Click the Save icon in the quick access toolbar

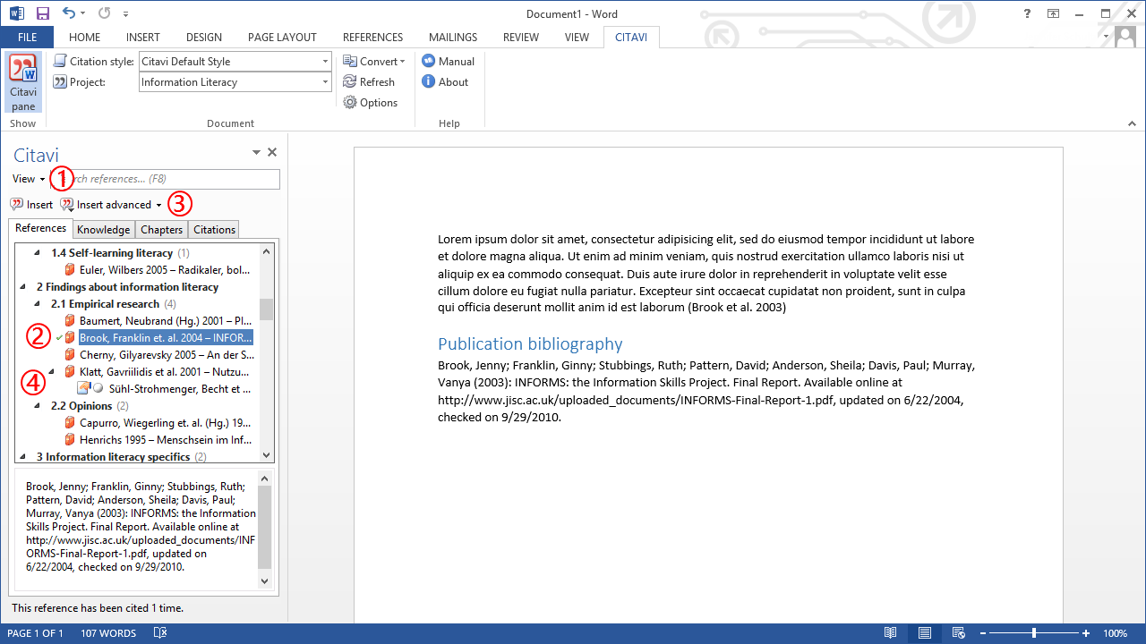pos(43,13)
